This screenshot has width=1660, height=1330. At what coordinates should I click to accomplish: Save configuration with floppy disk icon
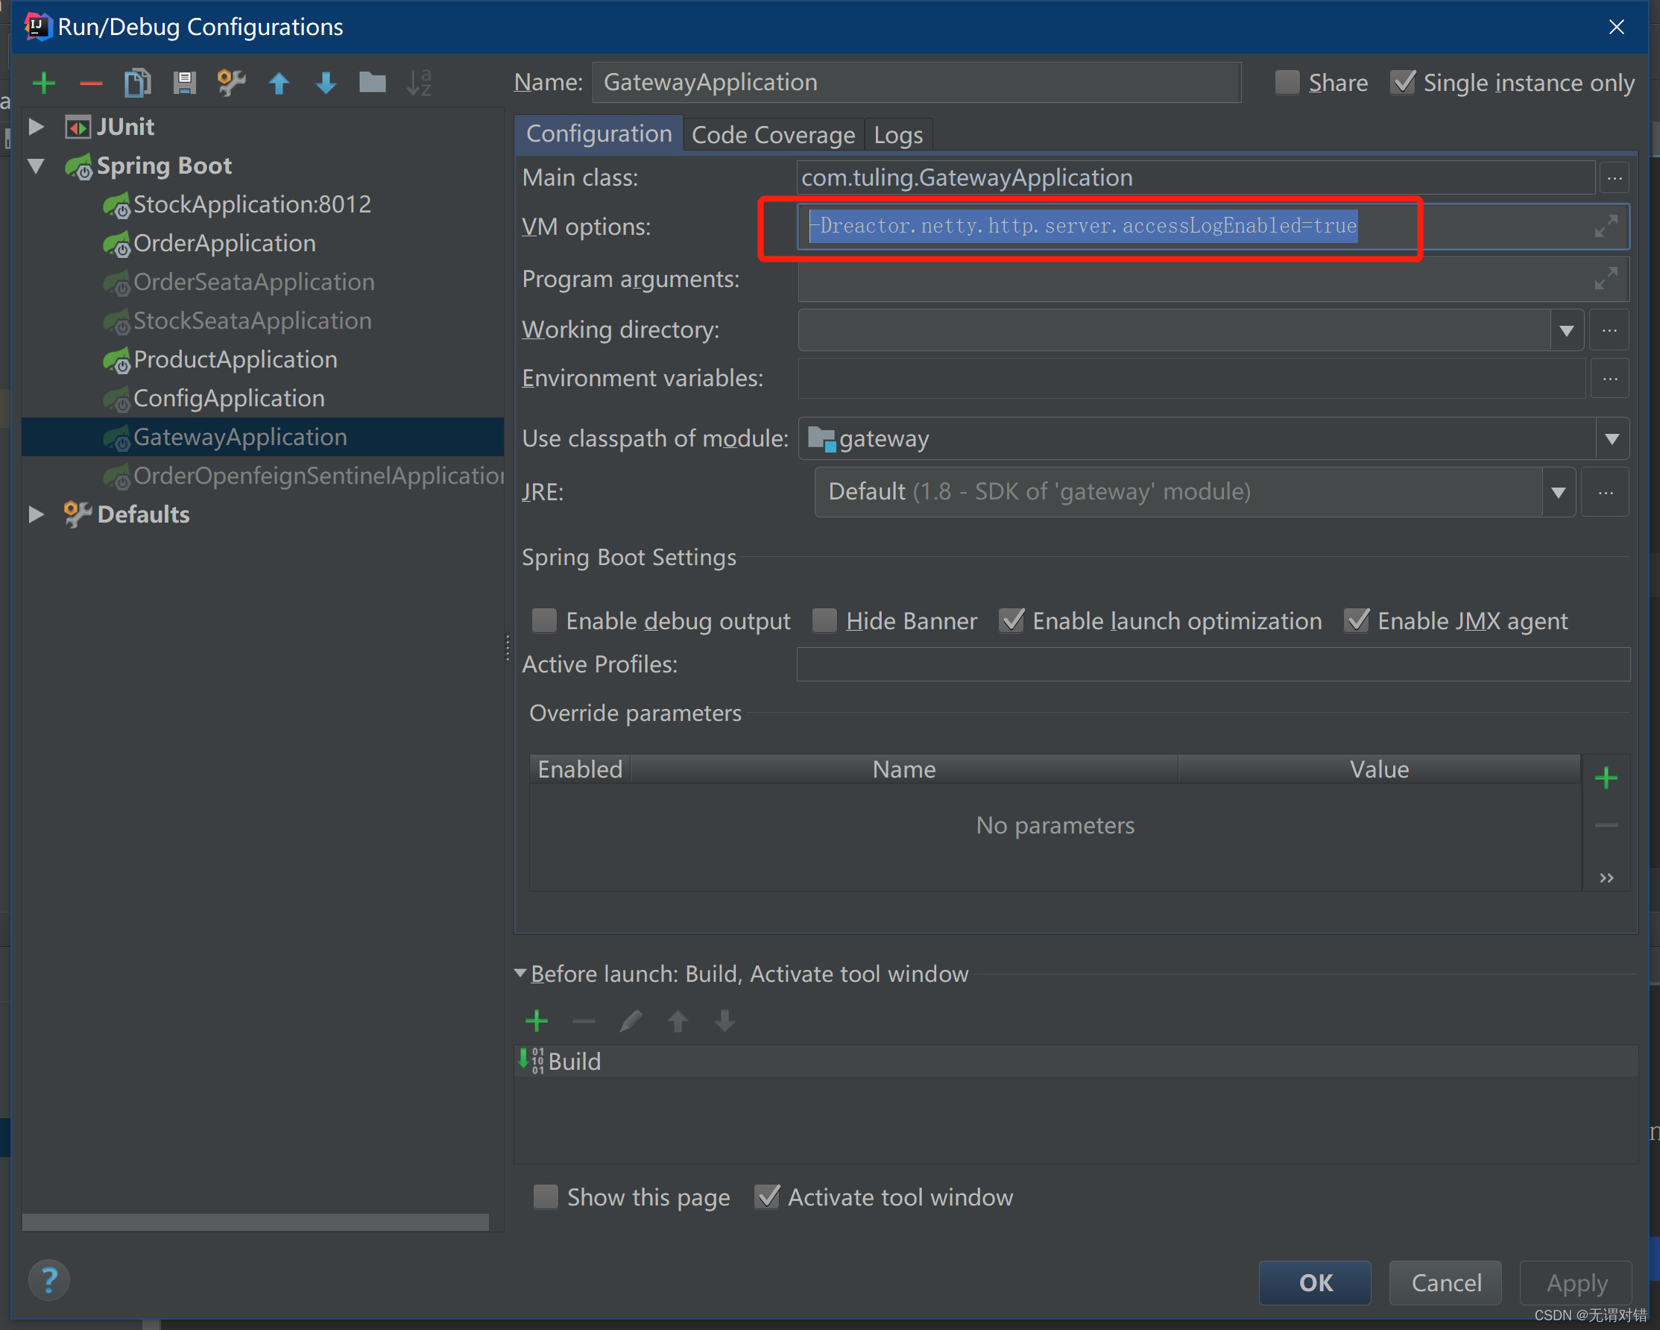pos(185,83)
